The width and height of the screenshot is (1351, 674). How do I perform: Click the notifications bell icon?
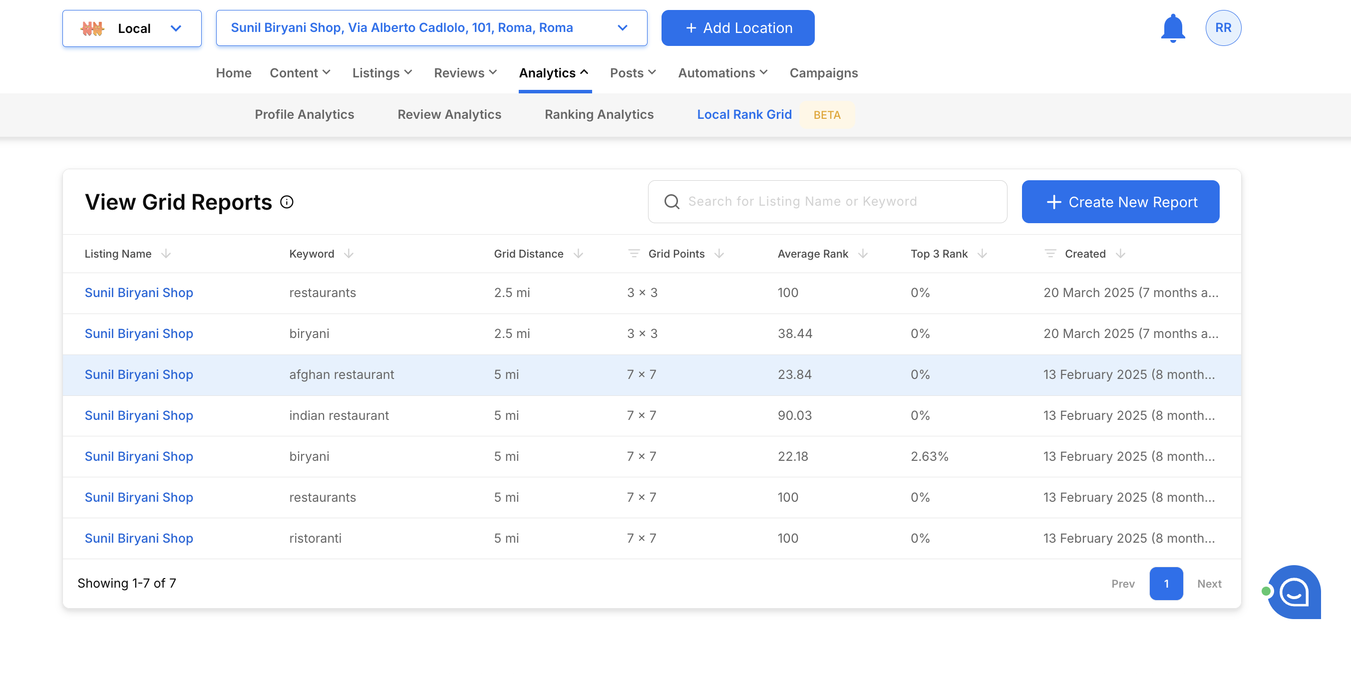click(x=1172, y=28)
